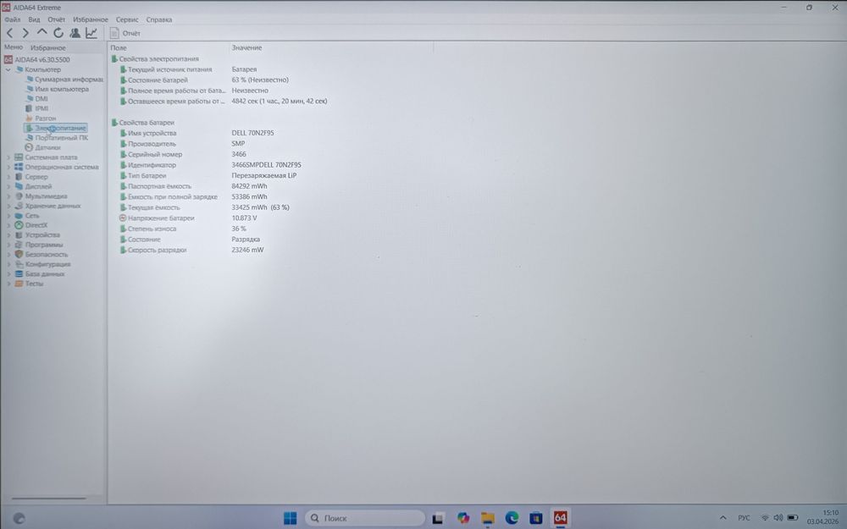847x529 pixels.
Task: Switch to the Меню sidebar tab
Action: (14, 47)
